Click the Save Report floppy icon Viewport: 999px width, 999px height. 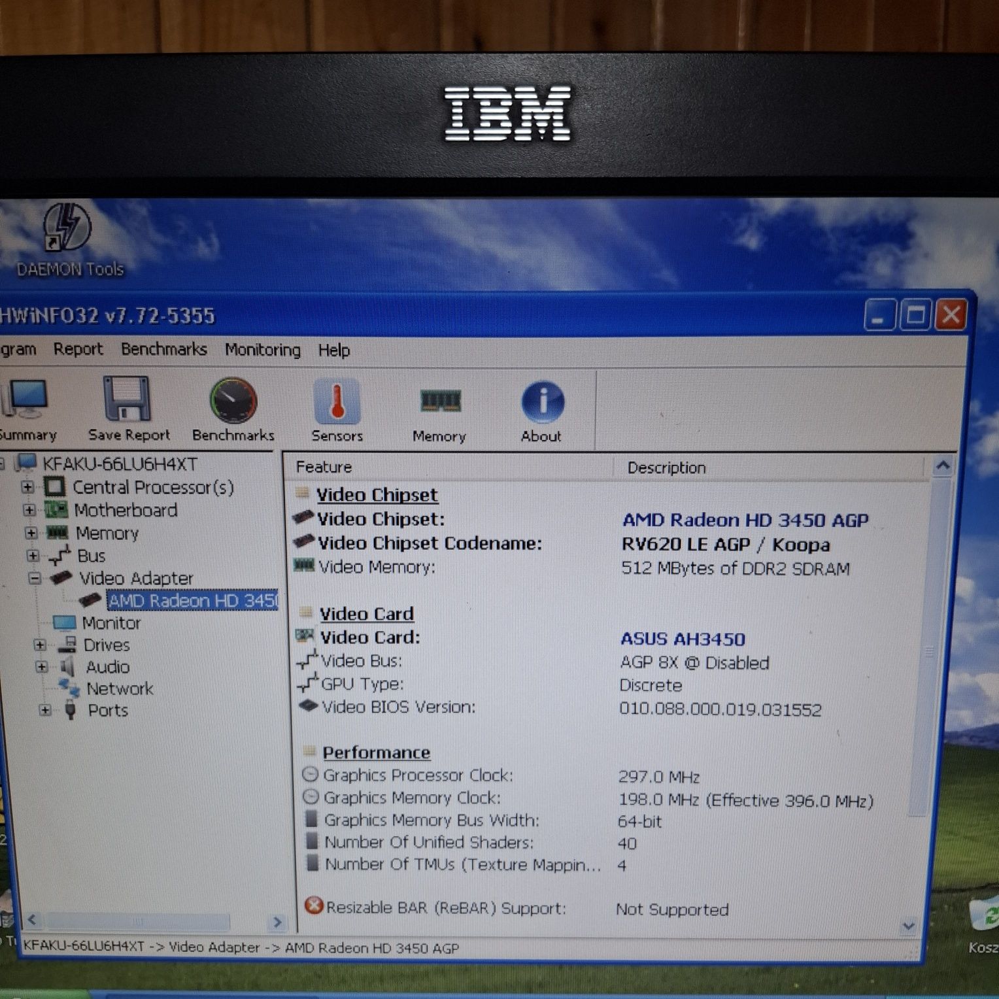pyautogui.click(x=127, y=399)
